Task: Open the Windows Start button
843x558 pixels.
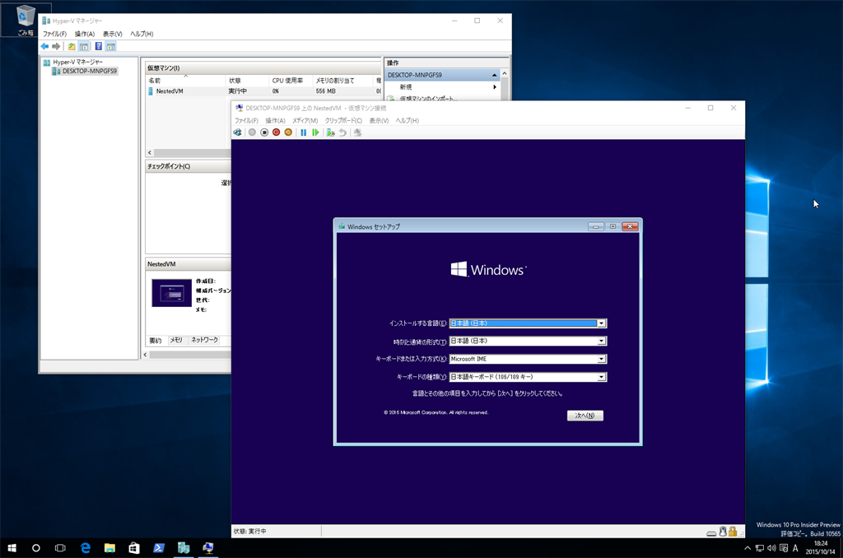Action: click(12, 548)
